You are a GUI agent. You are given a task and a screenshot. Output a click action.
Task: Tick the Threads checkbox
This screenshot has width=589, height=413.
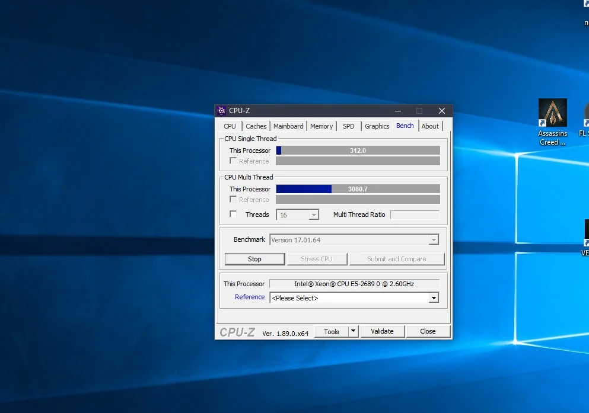233,214
